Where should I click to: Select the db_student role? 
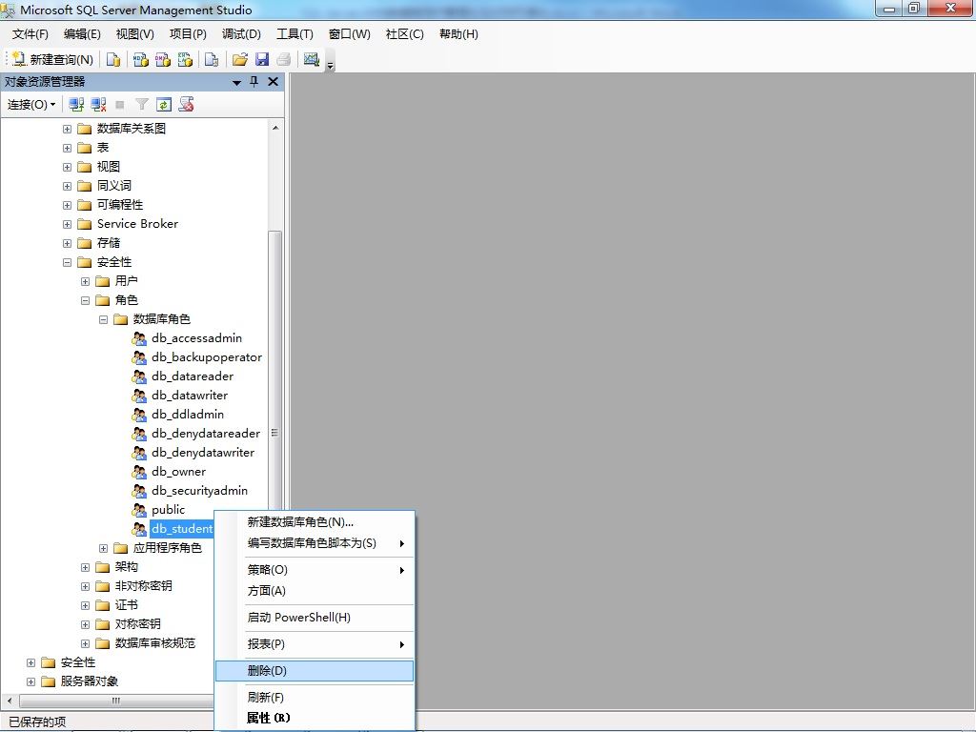pyautogui.click(x=182, y=528)
